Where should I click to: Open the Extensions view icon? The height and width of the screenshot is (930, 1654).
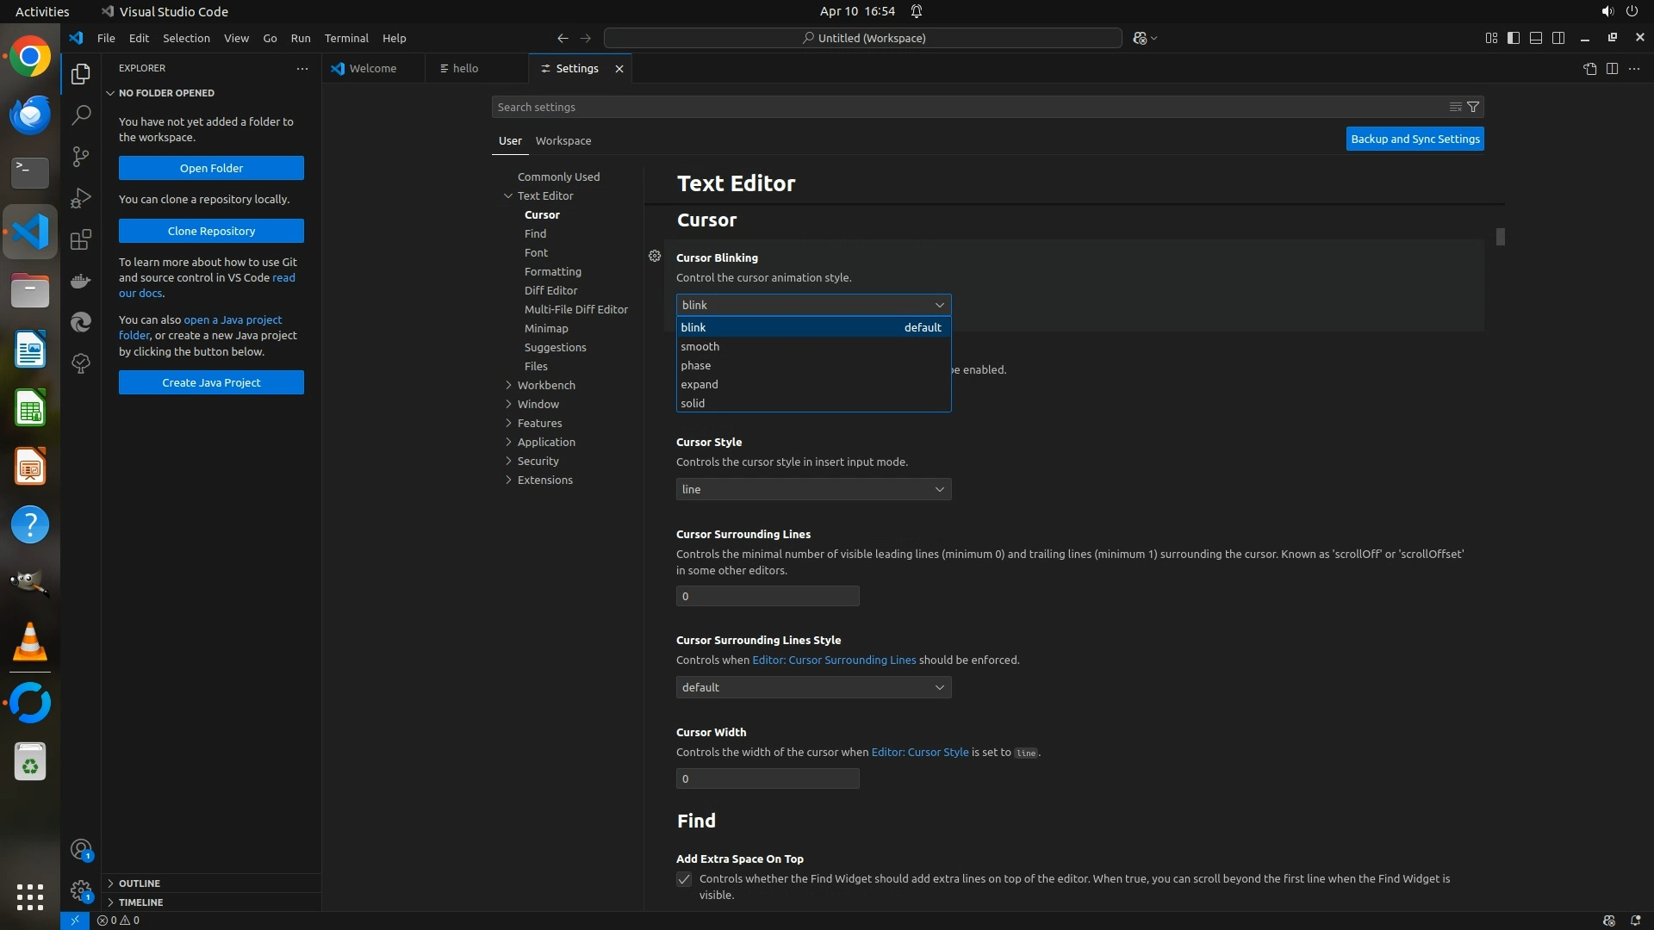(81, 239)
